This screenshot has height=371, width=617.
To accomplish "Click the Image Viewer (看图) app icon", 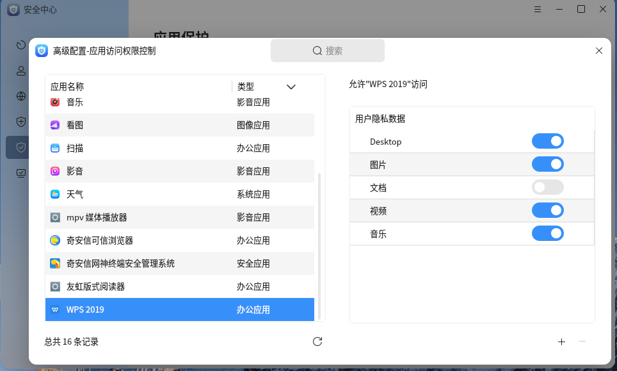I will (55, 125).
